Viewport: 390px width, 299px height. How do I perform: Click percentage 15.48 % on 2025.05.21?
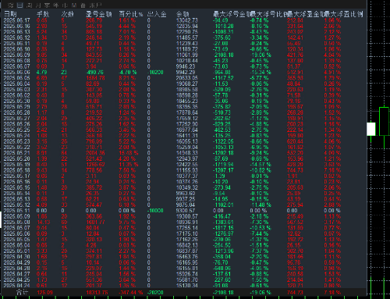(129, 153)
